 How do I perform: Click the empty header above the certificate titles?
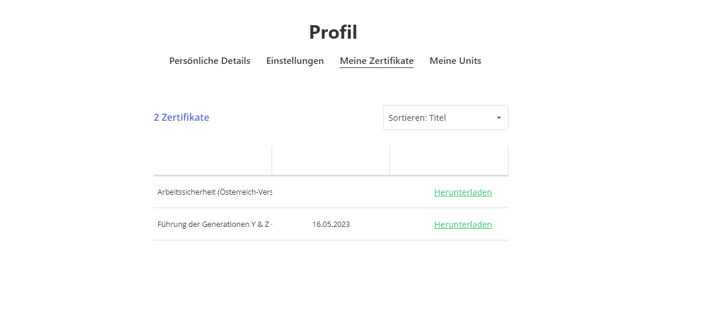(212, 161)
